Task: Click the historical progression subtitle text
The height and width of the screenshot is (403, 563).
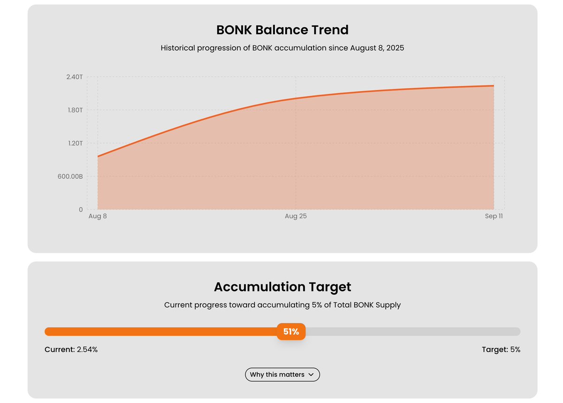Action: [282, 48]
